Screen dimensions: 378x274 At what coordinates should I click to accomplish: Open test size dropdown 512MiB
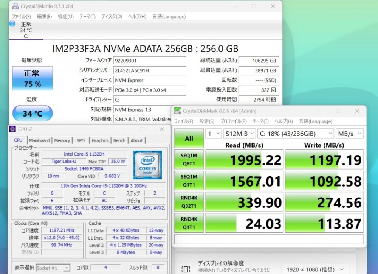pos(240,134)
